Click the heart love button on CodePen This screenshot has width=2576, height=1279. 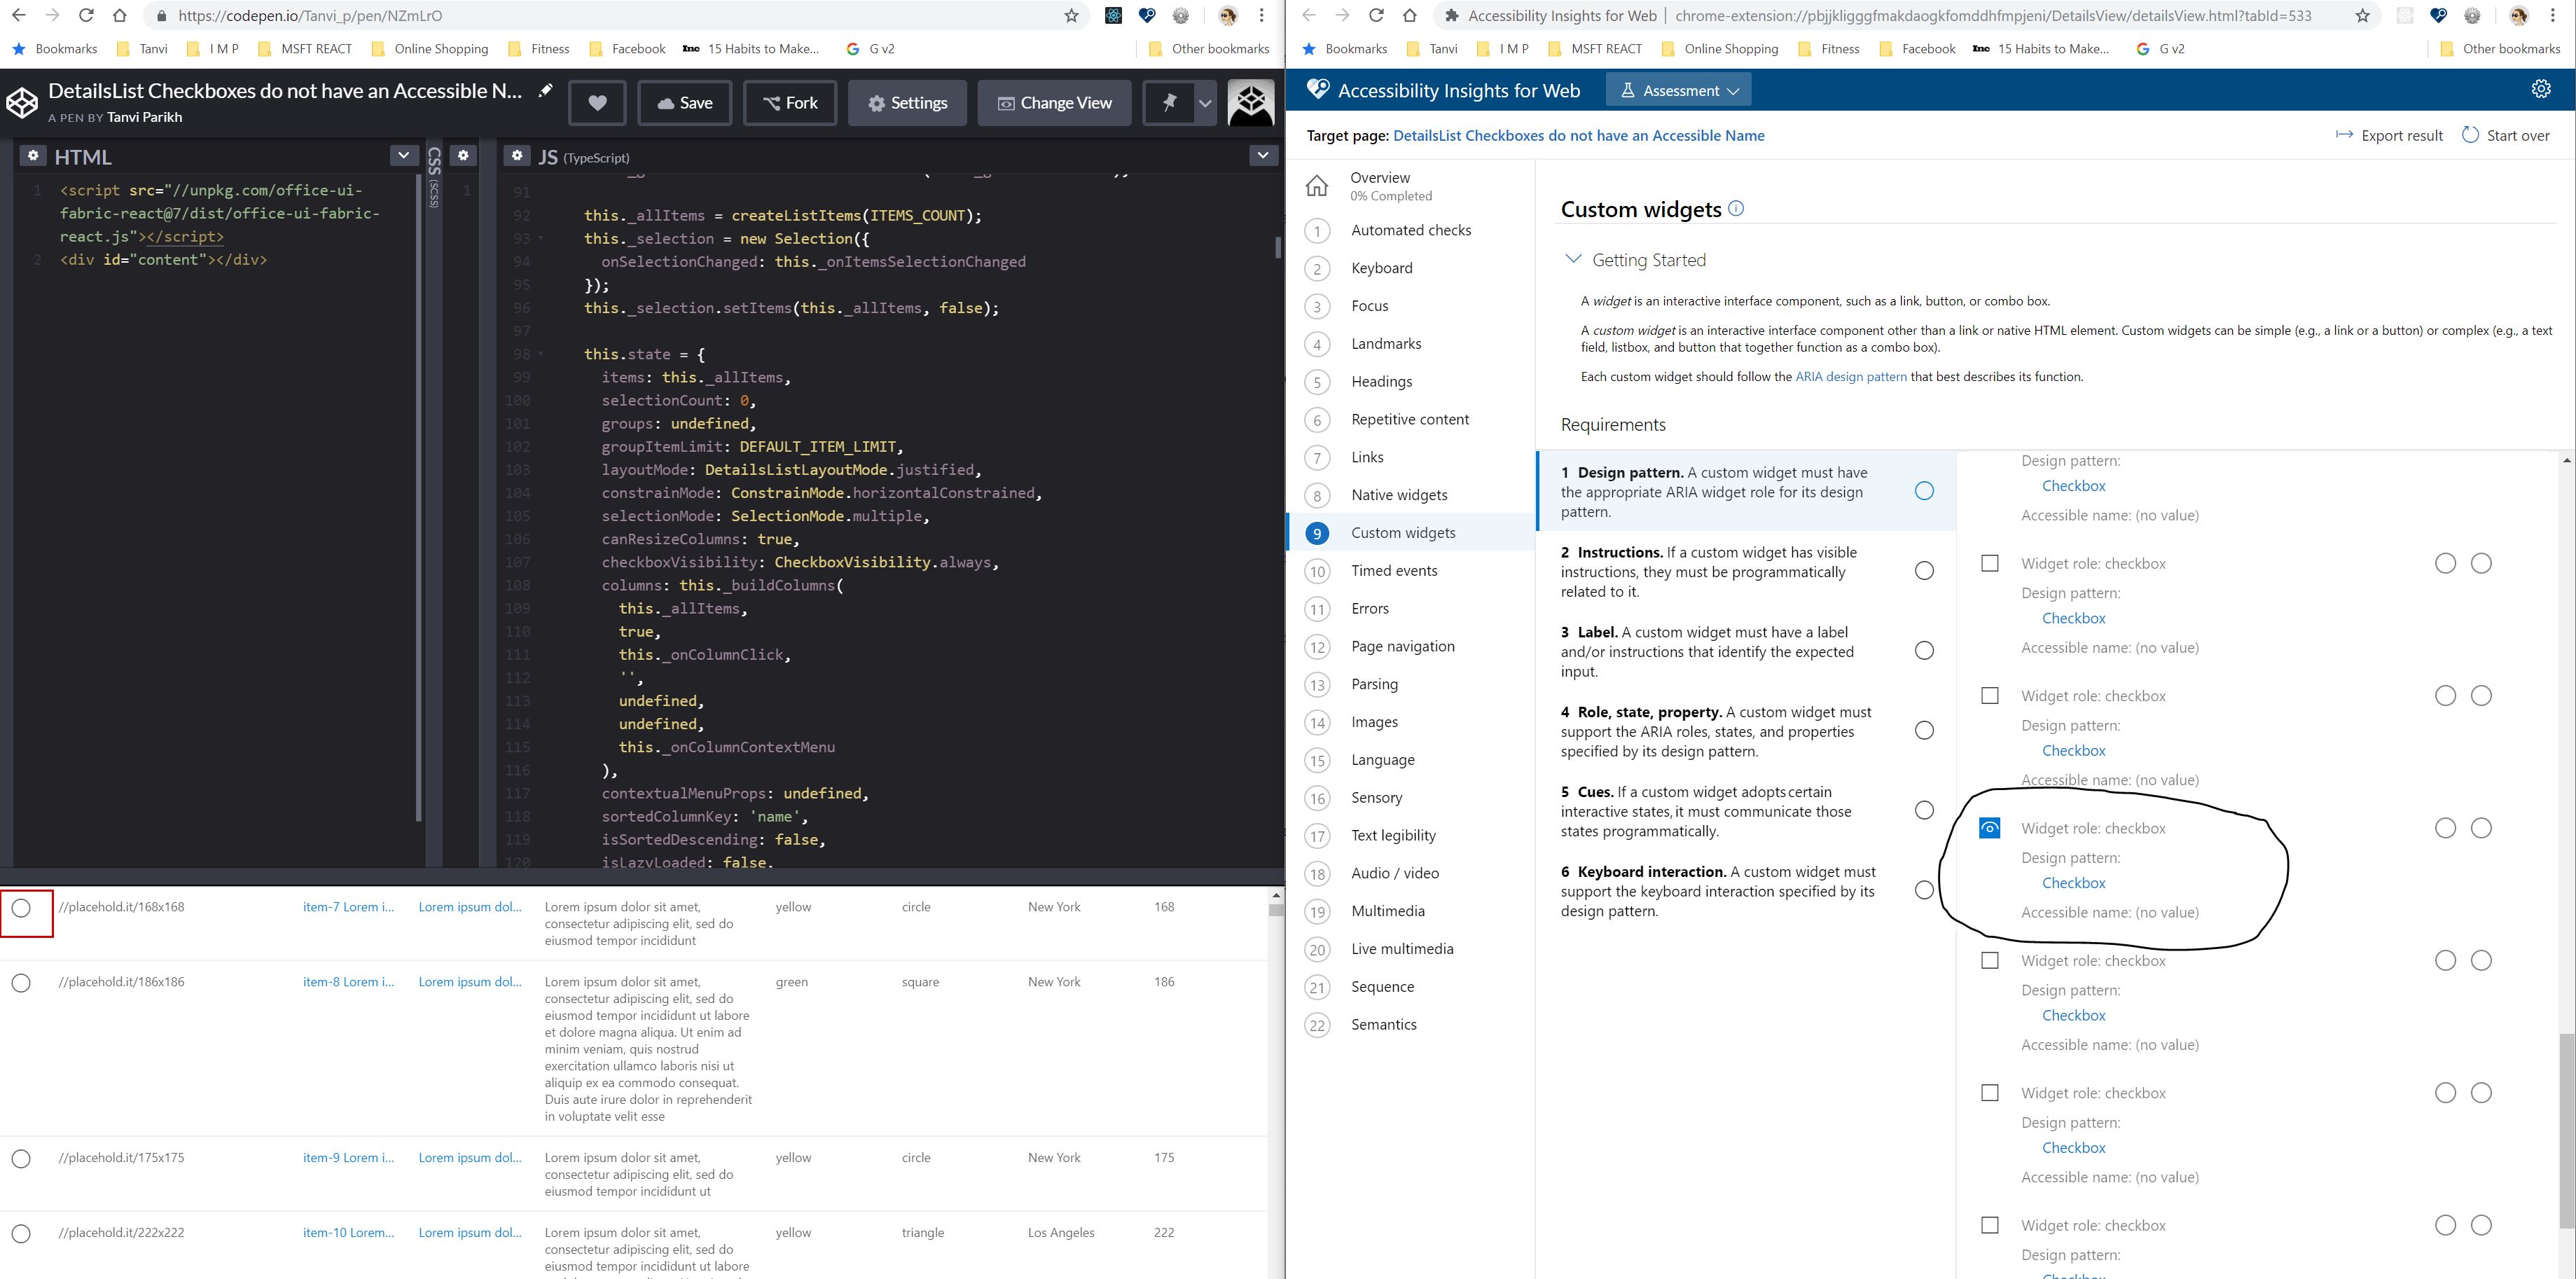(597, 103)
